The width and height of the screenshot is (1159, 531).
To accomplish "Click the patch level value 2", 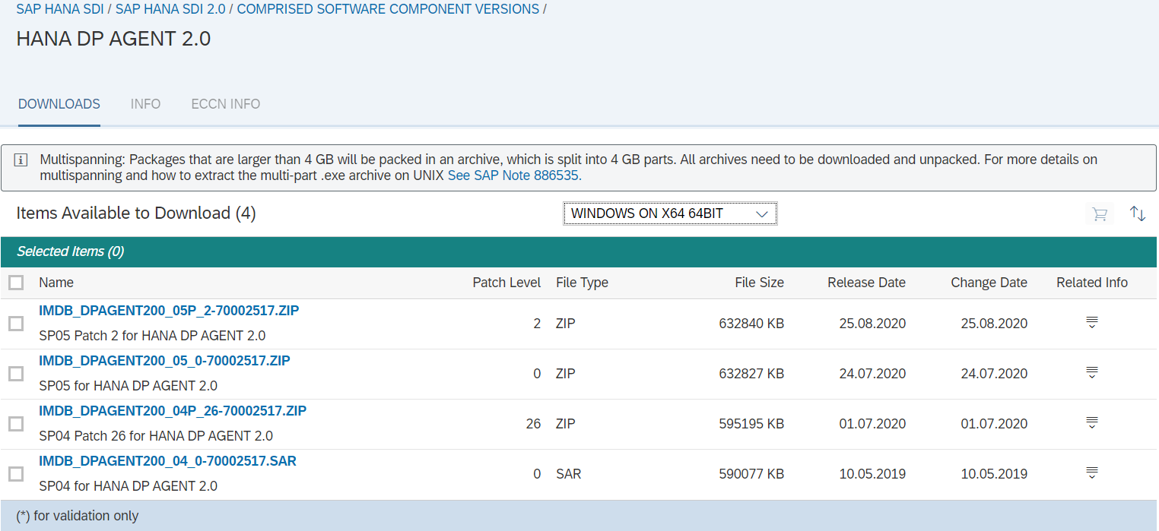I will 537,324.
